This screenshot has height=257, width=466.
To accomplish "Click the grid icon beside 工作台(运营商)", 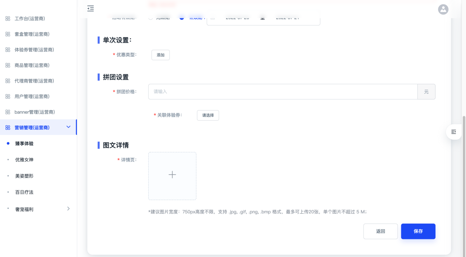I will 8,18.
